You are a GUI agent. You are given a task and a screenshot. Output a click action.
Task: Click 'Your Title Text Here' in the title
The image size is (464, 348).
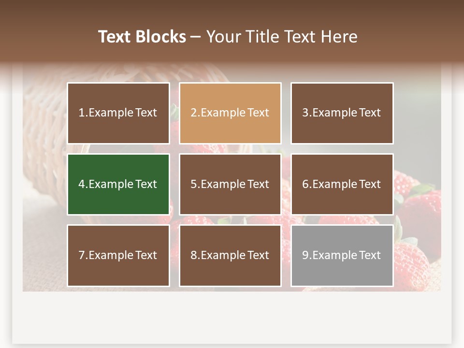[x=282, y=37]
